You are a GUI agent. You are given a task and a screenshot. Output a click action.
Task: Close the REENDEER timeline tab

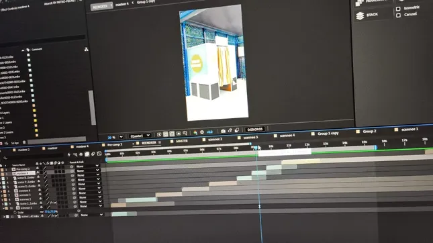tap(134, 144)
